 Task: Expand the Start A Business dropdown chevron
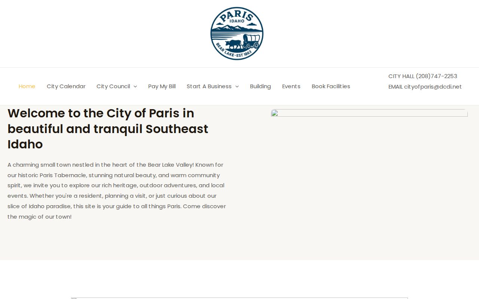coord(237,87)
